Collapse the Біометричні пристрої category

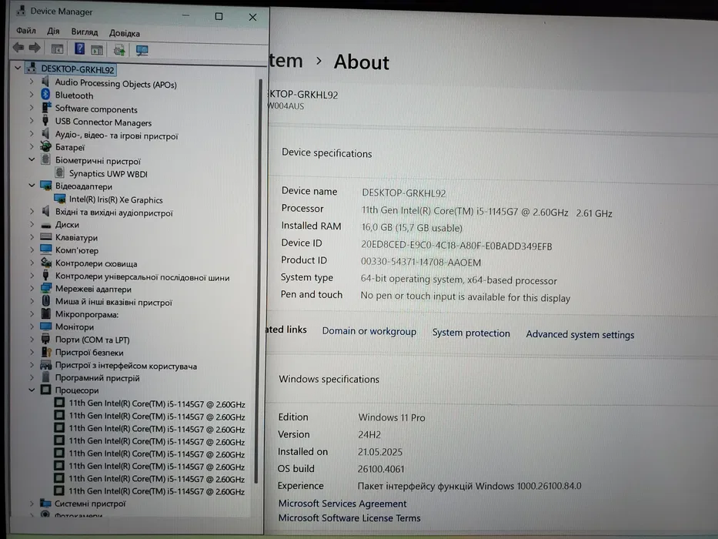click(32, 159)
